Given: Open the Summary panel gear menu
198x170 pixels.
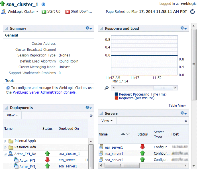Looking at the screenshot, I should click(x=89, y=28).
